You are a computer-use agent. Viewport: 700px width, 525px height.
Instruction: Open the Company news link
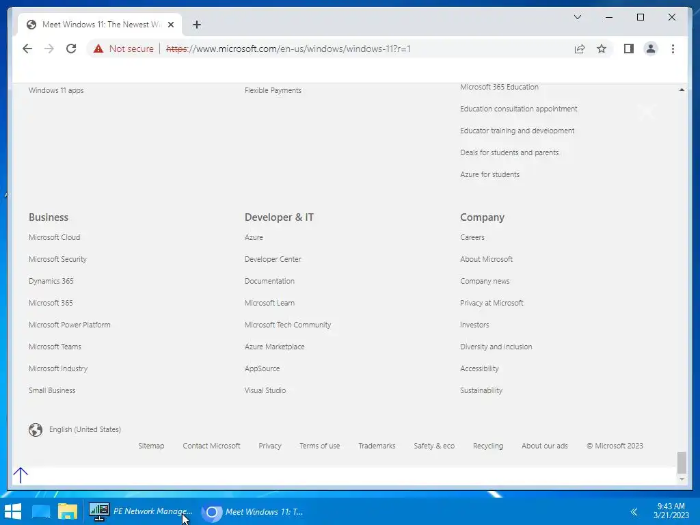pos(485,281)
